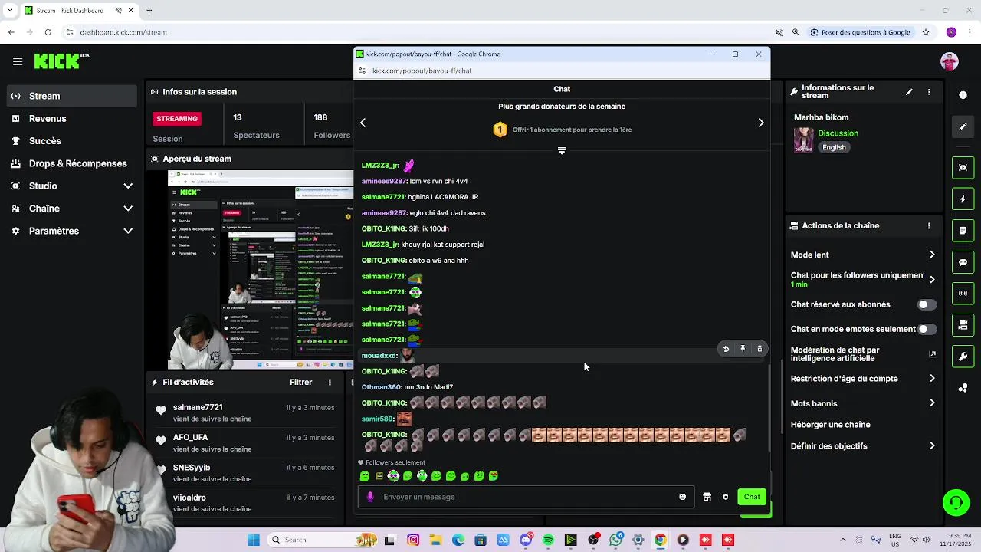Pick the first green emote in quick bar
This screenshot has height=552, width=981.
click(x=365, y=476)
